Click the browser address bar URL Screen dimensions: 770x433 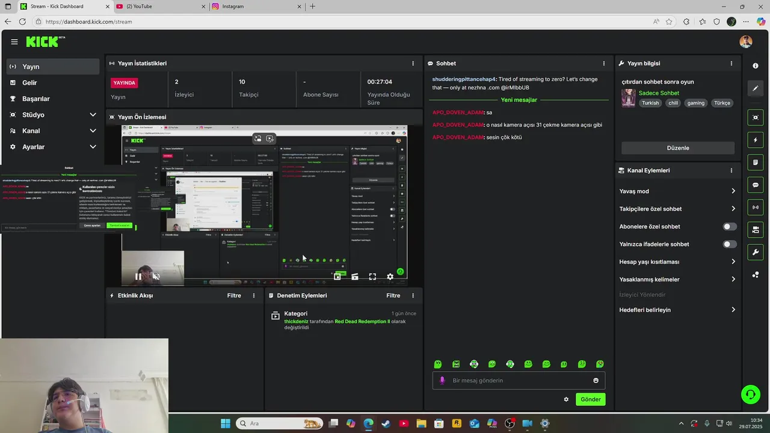click(x=88, y=22)
